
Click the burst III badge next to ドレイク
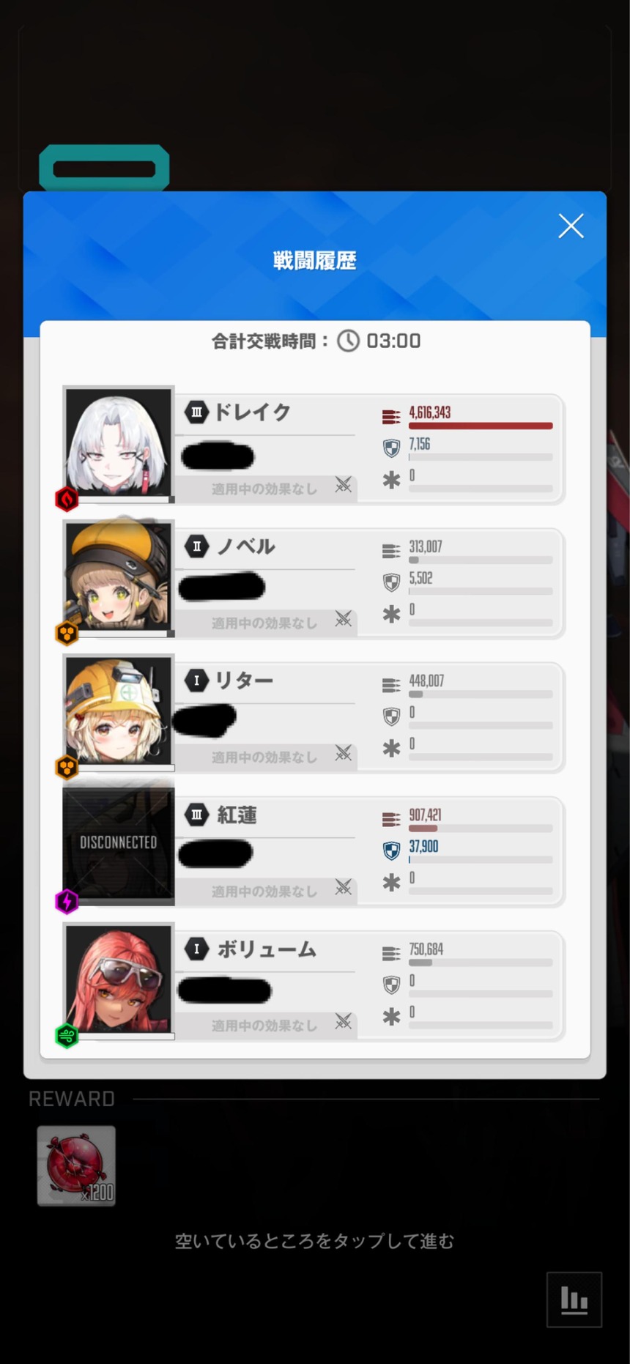196,412
